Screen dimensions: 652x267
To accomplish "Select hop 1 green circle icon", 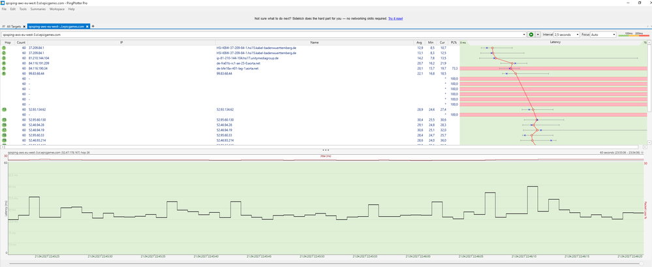I will 4,48.
